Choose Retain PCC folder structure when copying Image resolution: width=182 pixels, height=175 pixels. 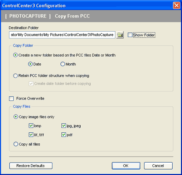pos(15,76)
